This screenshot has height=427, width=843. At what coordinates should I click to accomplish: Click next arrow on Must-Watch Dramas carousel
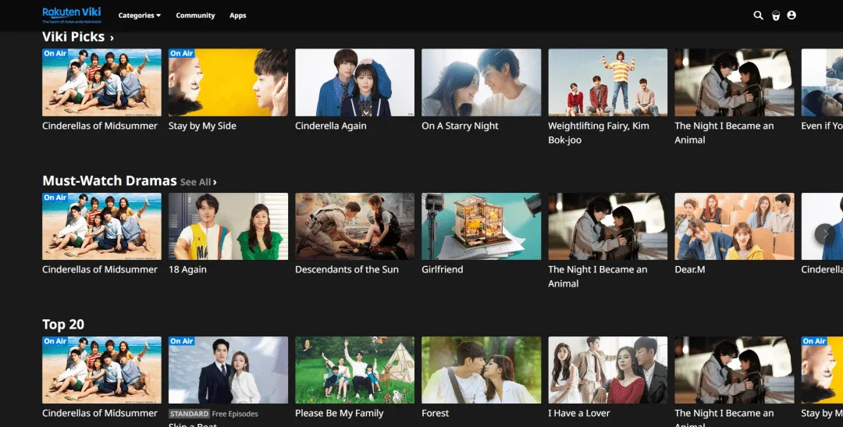tap(825, 234)
